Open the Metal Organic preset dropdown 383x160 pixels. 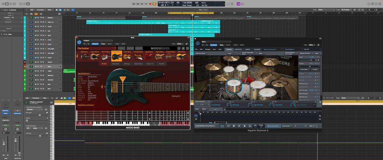pos(293,49)
